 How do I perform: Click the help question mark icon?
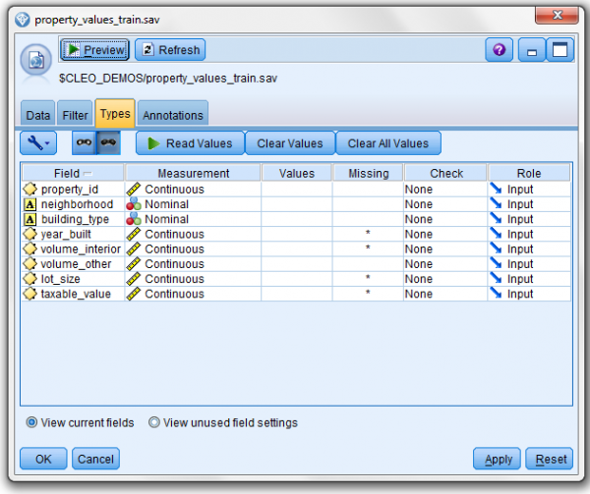coord(499,50)
